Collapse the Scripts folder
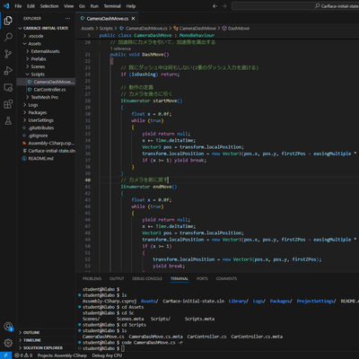 coord(46,74)
